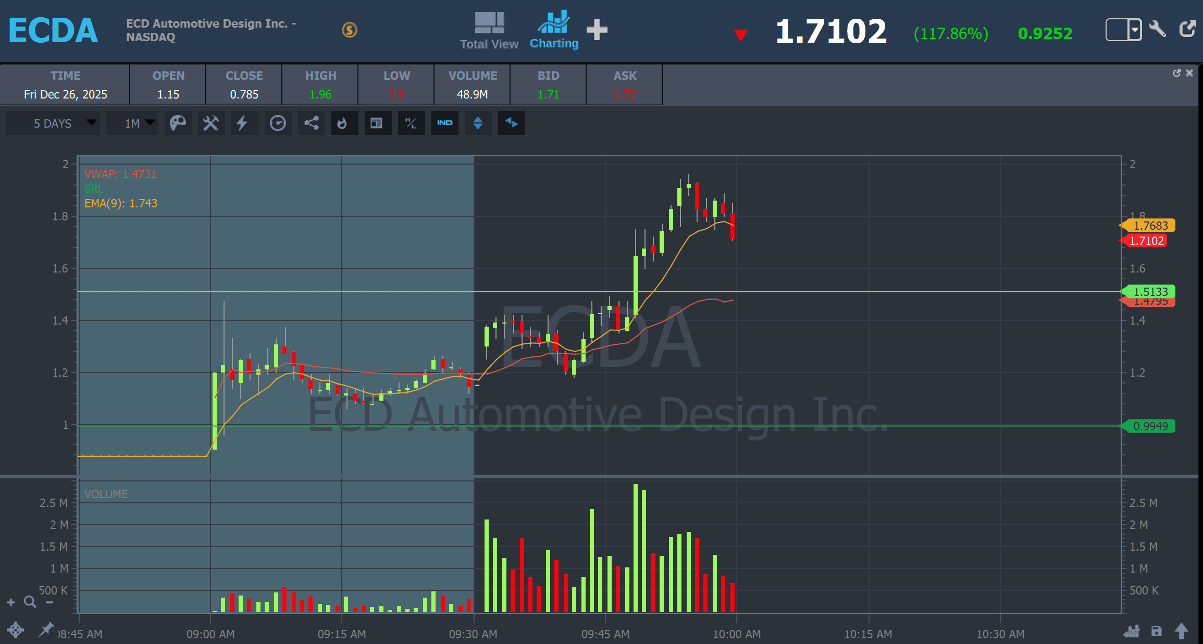This screenshot has height=644, width=1203.
Task: Toggle the flame hot indicator button
Action: click(x=342, y=123)
